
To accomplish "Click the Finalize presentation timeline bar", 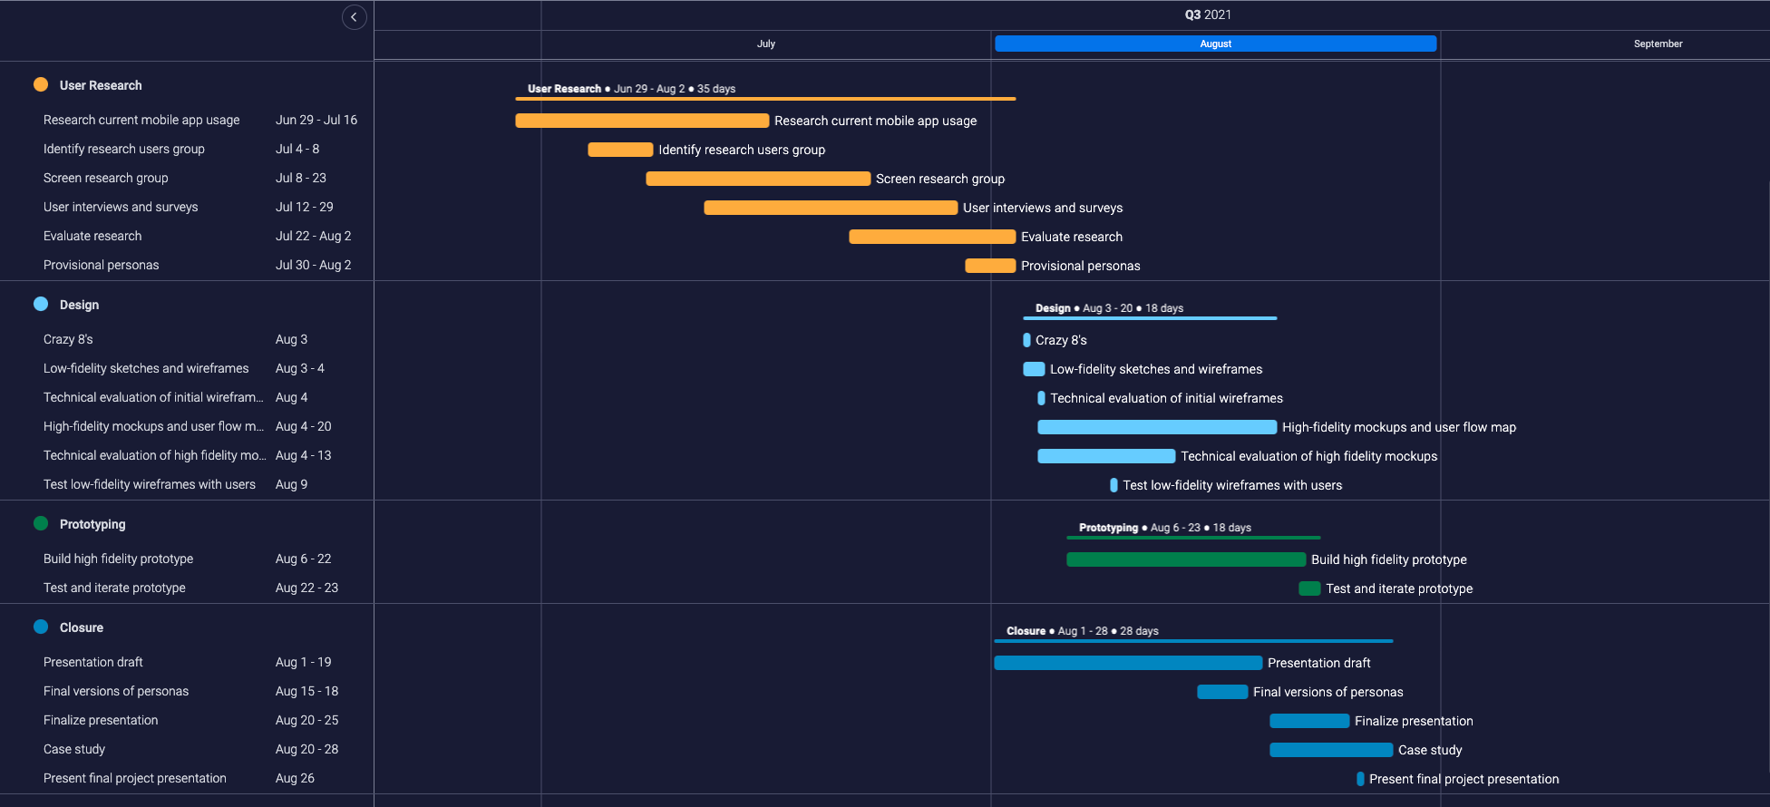I will pyautogui.click(x=1309, y=721).
